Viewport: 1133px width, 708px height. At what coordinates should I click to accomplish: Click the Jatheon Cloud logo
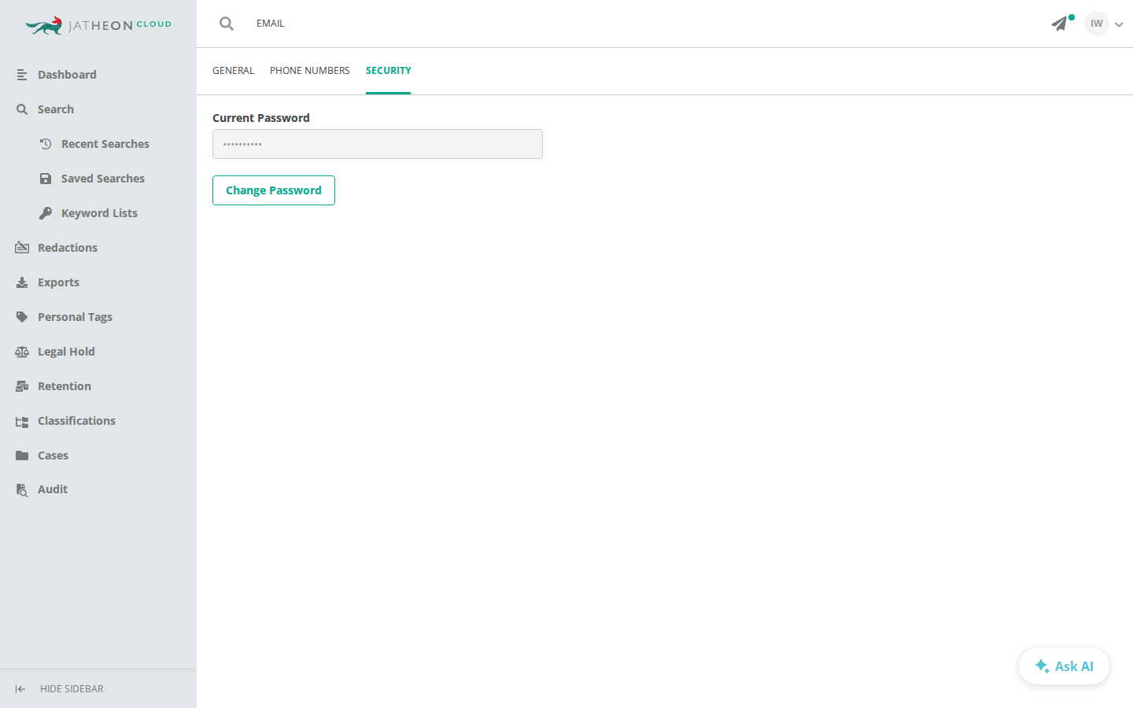pos(98,25)
